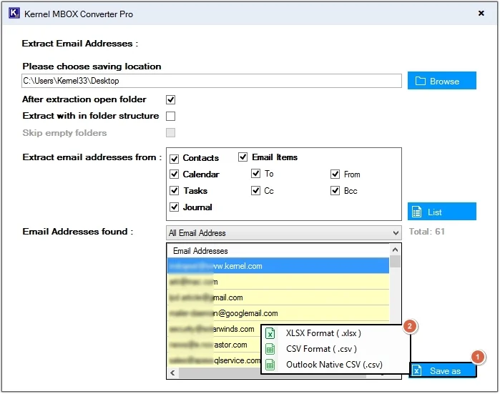Select the email row ending qlservice.com
The image size is (500, 394).
pyautogui.click(x=215, y=360)
